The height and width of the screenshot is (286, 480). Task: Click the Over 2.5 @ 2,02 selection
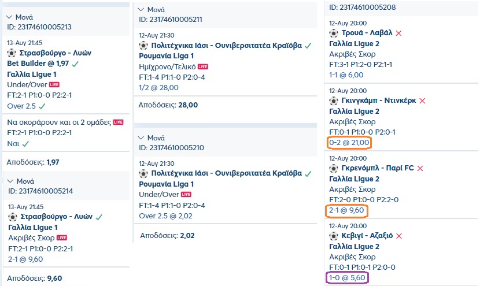[165, 216]
